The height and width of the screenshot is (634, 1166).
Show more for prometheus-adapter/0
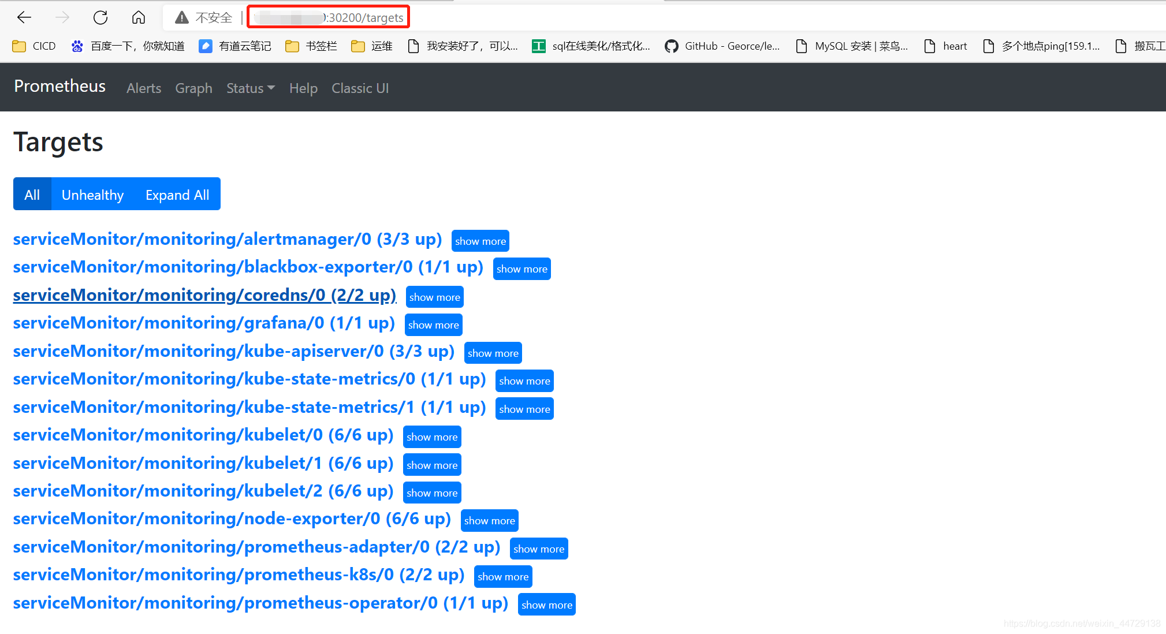pos(539,549)
